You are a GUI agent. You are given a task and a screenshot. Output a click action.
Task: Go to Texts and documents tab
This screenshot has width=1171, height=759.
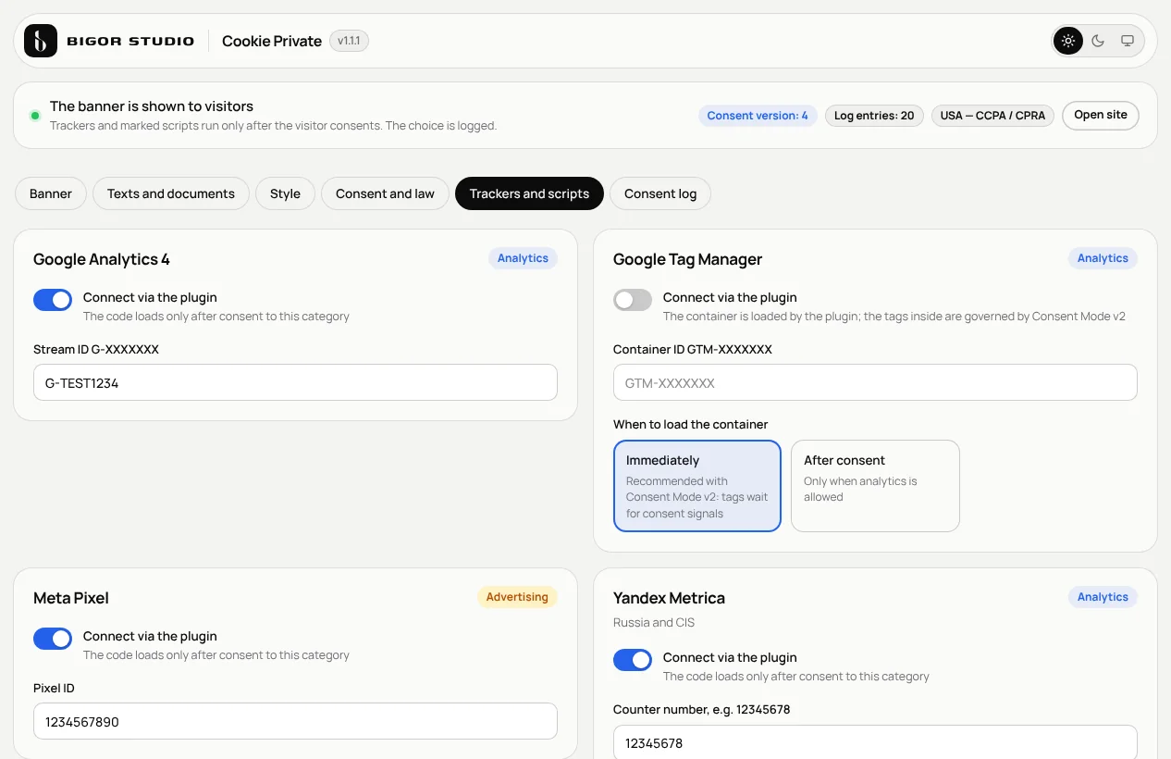pos(171,193)
